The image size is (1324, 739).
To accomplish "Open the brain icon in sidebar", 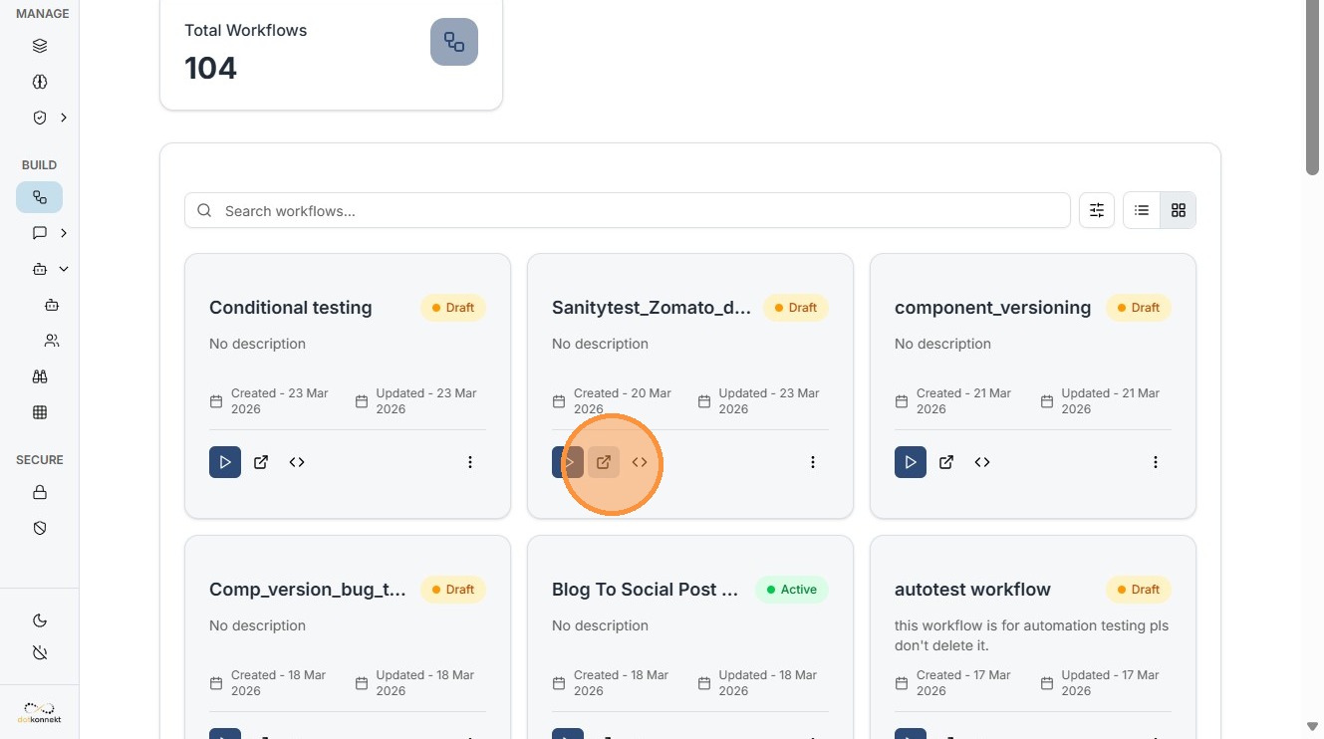I will point(40,82).
